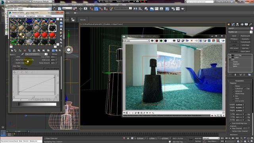The width and height of the screenshot is (254, 143).
Task: Collapse the Parameters rollout
Action: [x=240, y=81]
